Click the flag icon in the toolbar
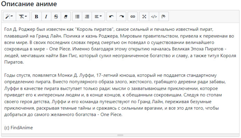Image resolution: width=241 pixels, height=138 pixels. pos(164,17)
